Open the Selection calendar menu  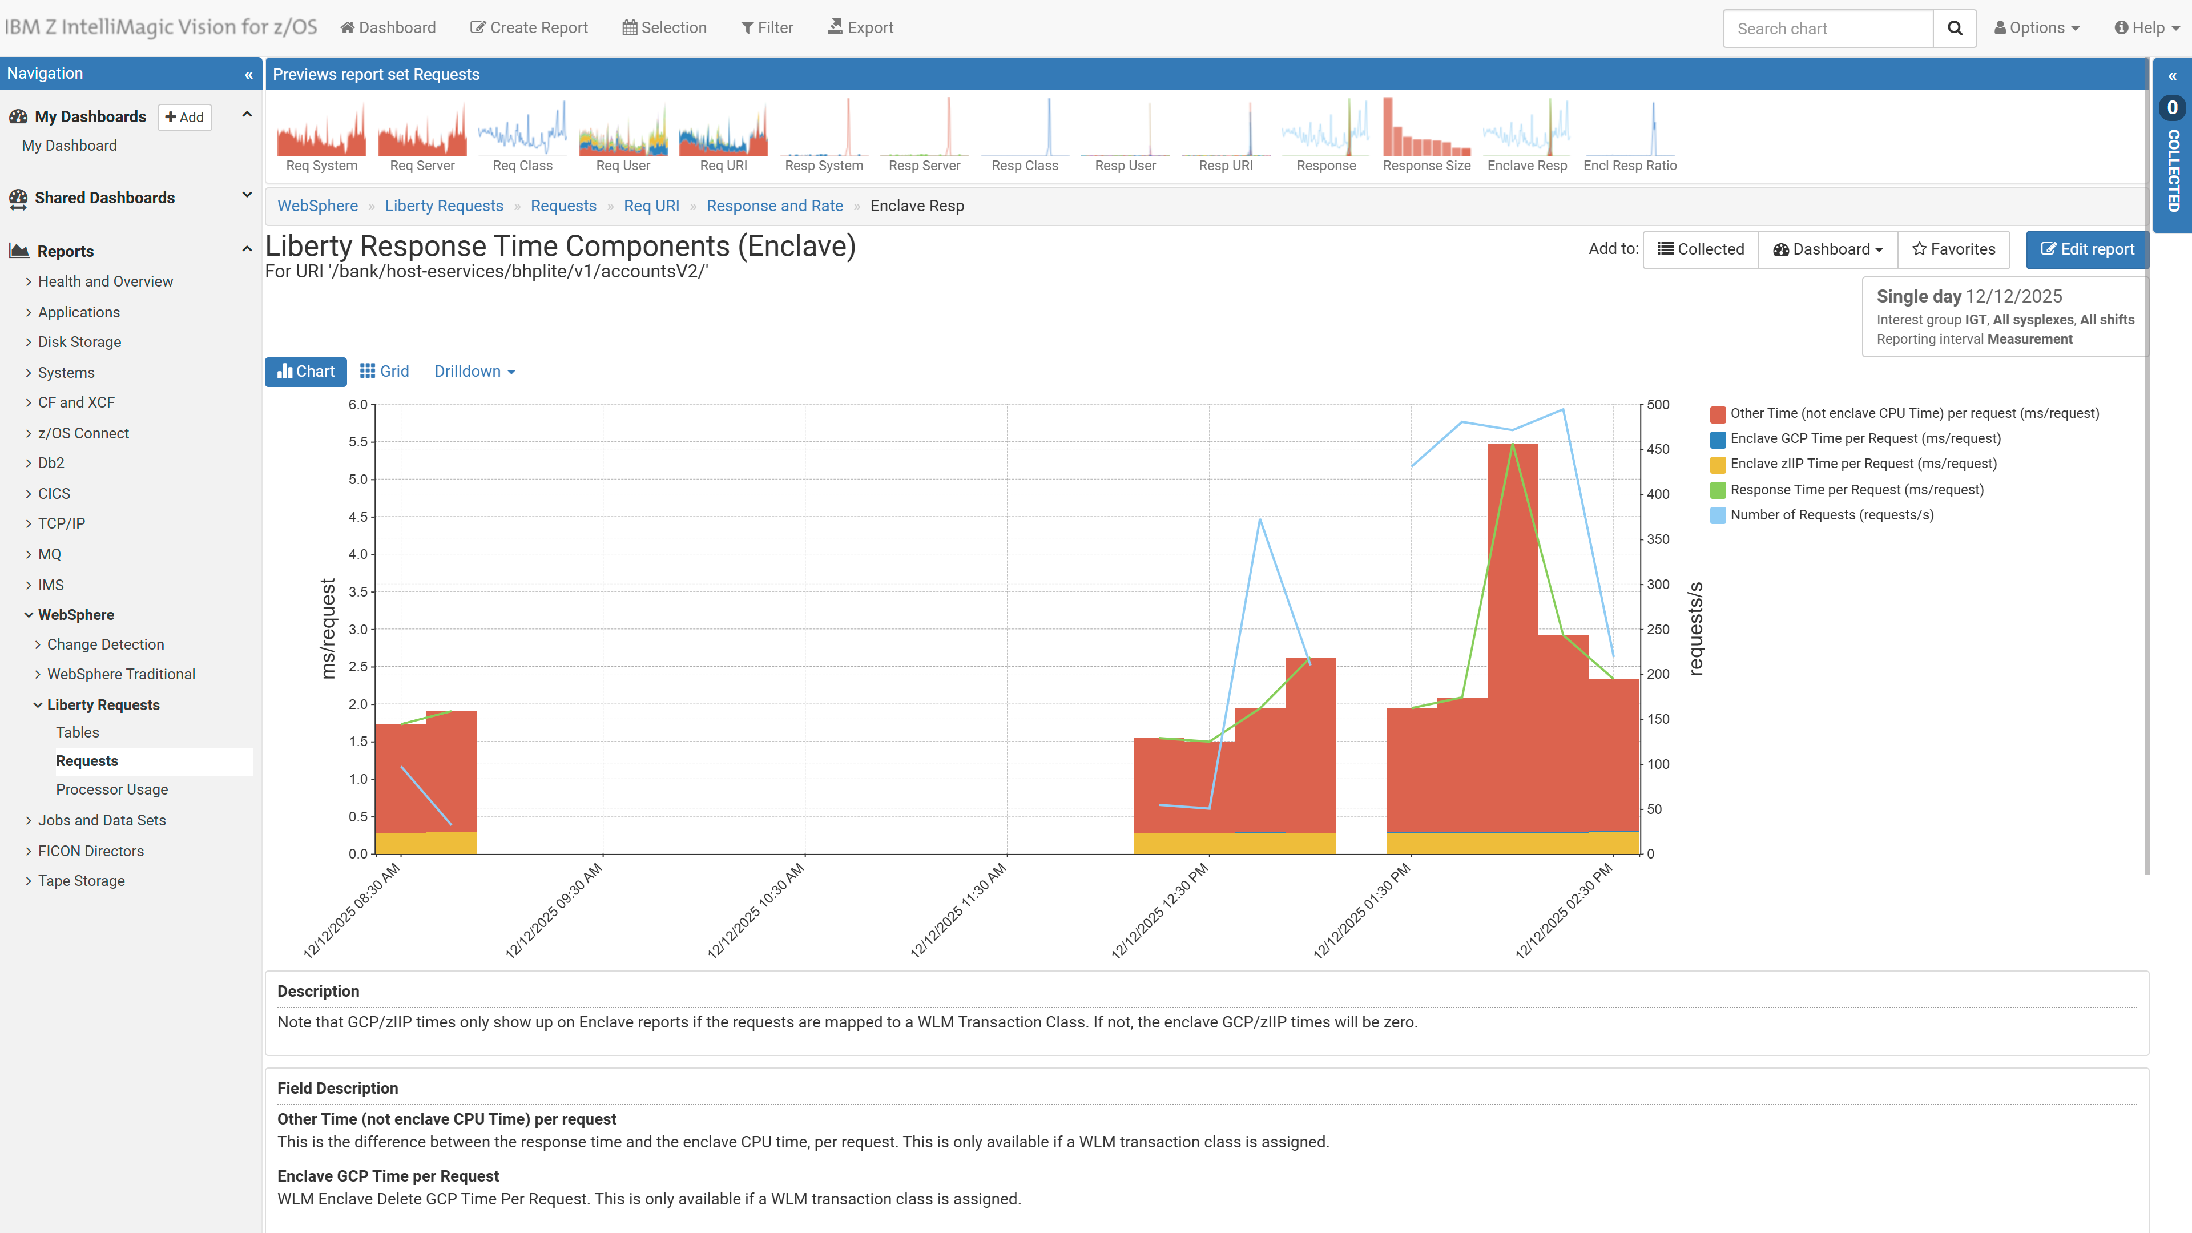(x=664, y=27)
